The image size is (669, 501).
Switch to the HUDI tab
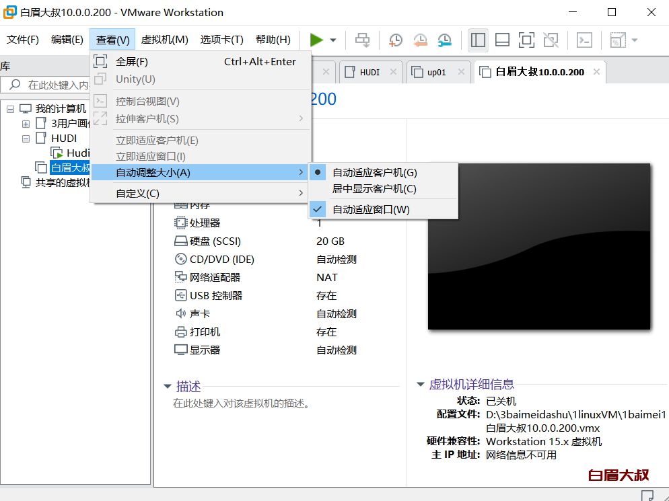pos(369,73)
